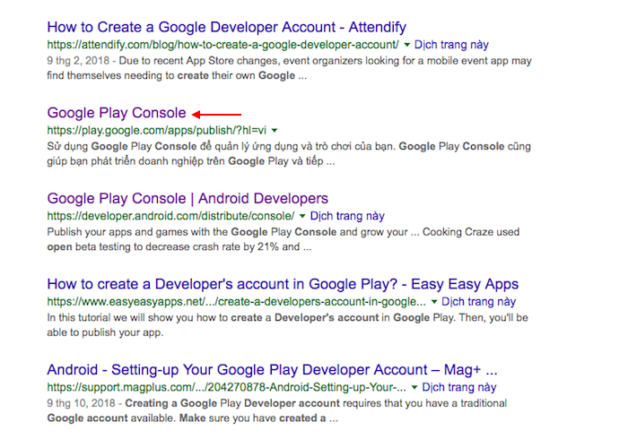The height and width of the screenshot is (448, 628).
Task: Open the Easy Easy Apps developer account result
Action: click(x=283, y=284)
